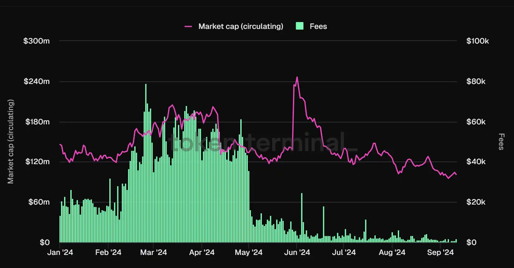Select the Mar '24 x-axis label
The width and height of the screenshot is (514, 268).
153,252
